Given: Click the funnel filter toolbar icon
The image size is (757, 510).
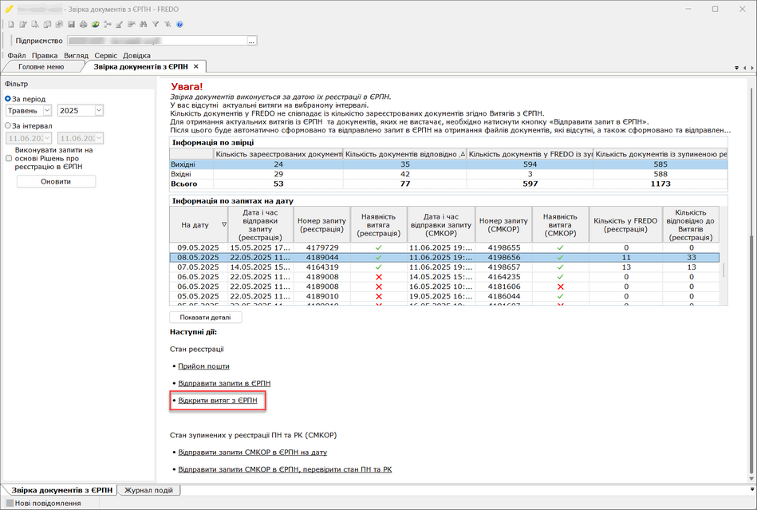Looking at the screenshot, I should pyautogui.click(x=156, y=24).
